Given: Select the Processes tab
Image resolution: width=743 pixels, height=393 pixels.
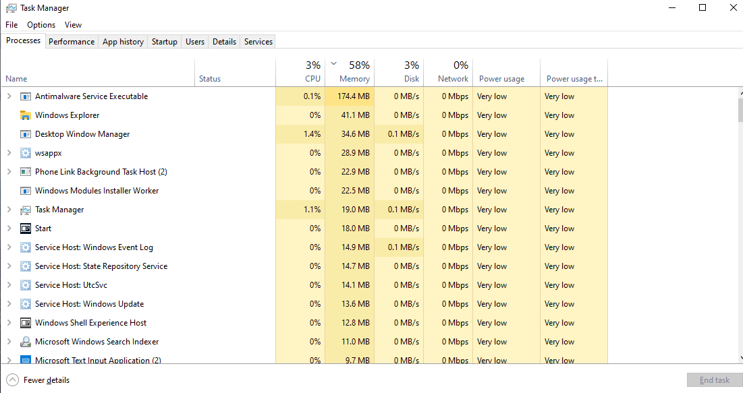Looking at the screenshot, I should click(23, 40).
